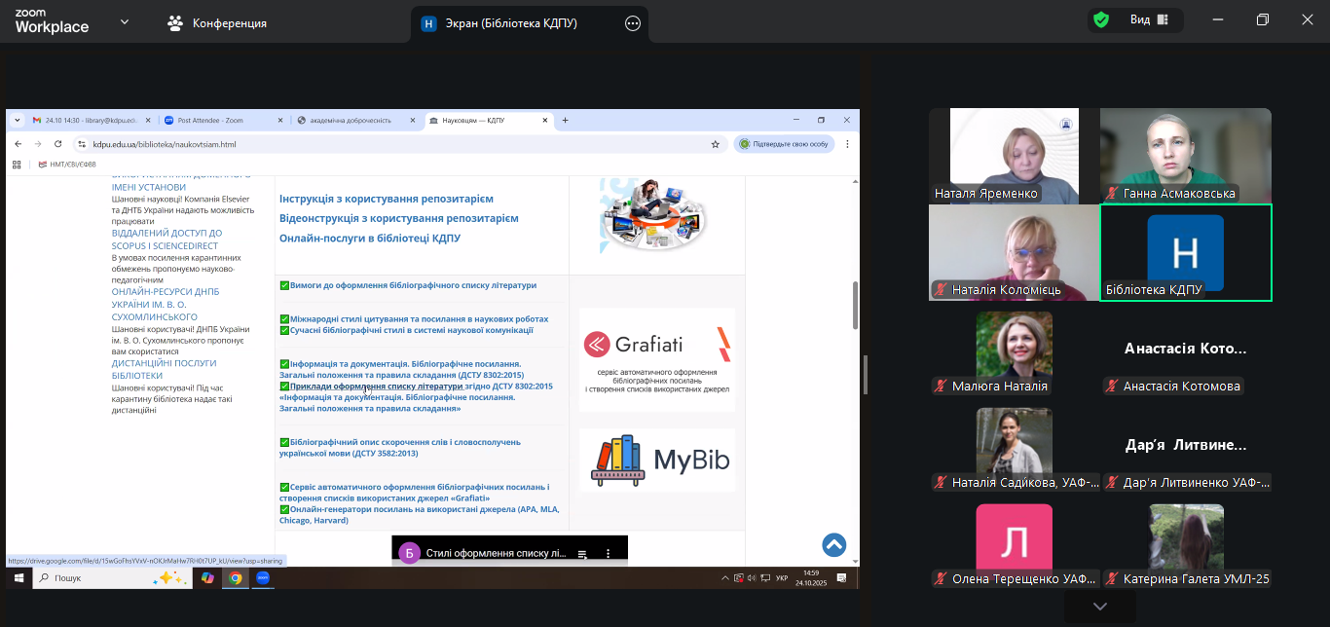Screen dimensions: 1330x627
Task: Click the MyBib logo image
Action: click(x=657, y=461)
